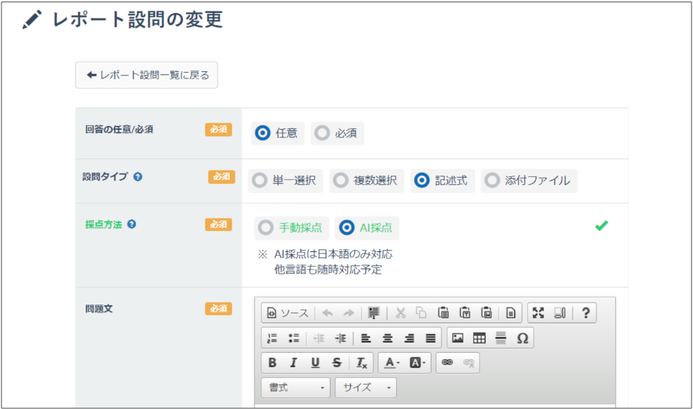Insert a horizontal line
This screenshot has width=693, height=409.
click(501, 338)
